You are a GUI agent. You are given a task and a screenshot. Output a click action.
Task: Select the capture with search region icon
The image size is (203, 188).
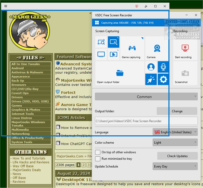tap(101, 42)
